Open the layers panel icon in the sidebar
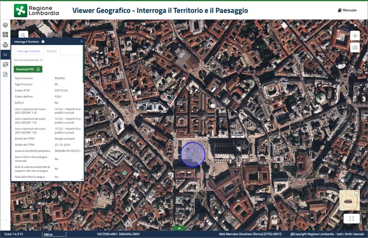The image size is (368, 238). (5, 25)
